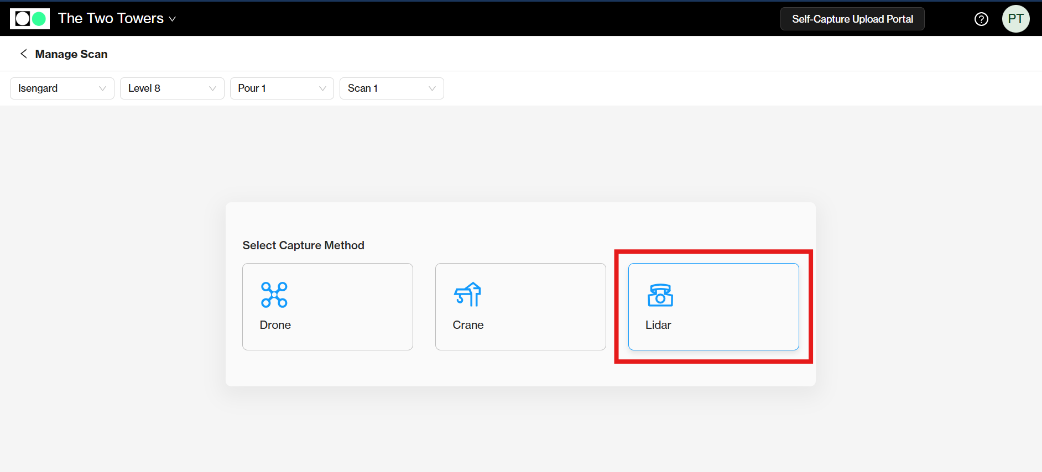
Task: Open help via the question mark icon
Action: click(981, 19)
